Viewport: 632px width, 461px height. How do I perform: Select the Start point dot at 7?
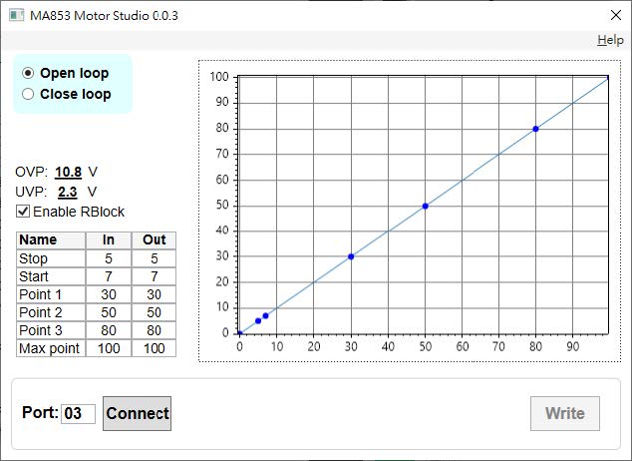[265, 315]
